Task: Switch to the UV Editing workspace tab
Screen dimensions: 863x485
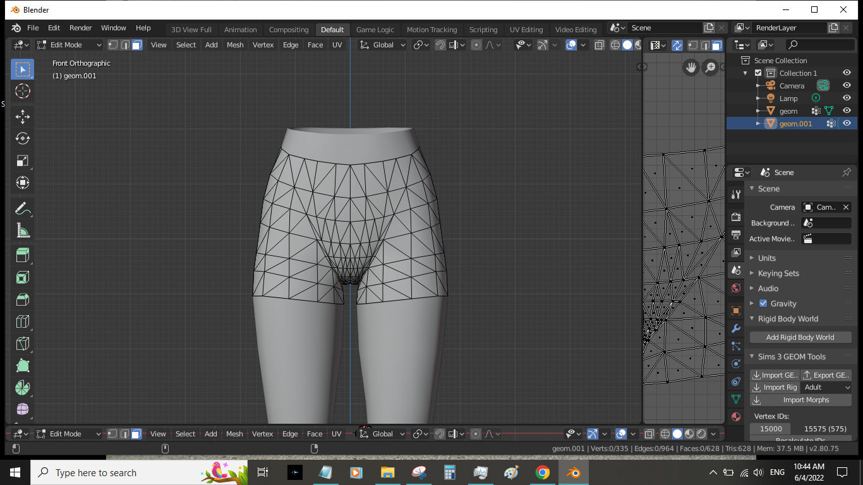Action: [526, 30]
